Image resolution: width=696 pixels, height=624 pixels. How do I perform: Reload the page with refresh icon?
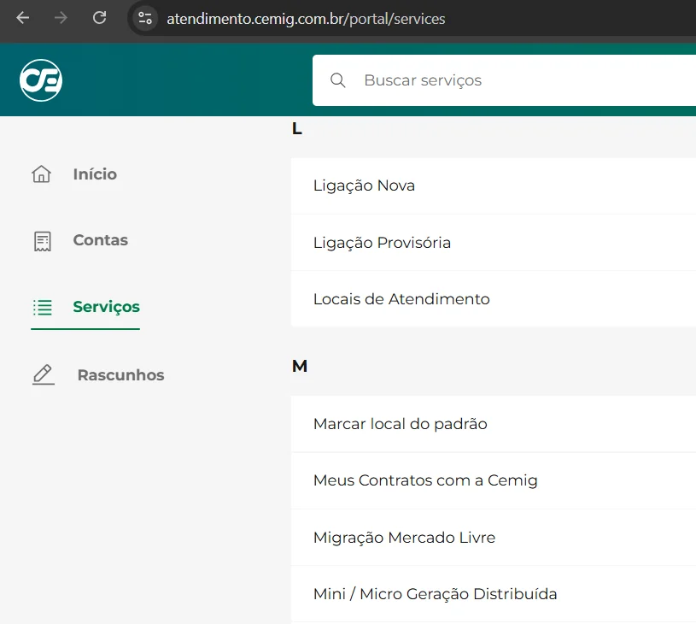pos(99,18)
